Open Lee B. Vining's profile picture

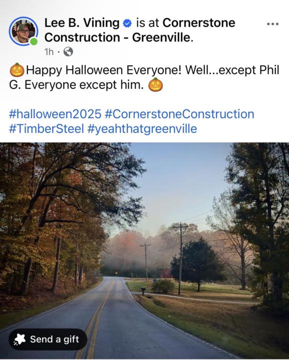[23, 31]
